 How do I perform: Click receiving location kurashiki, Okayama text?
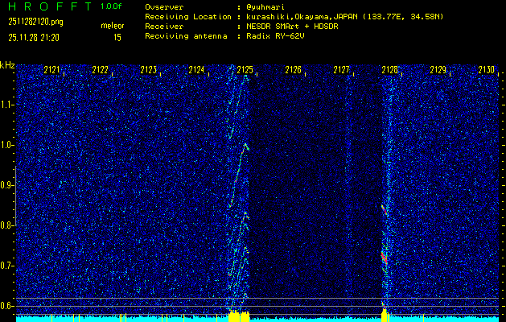point(345,17)
